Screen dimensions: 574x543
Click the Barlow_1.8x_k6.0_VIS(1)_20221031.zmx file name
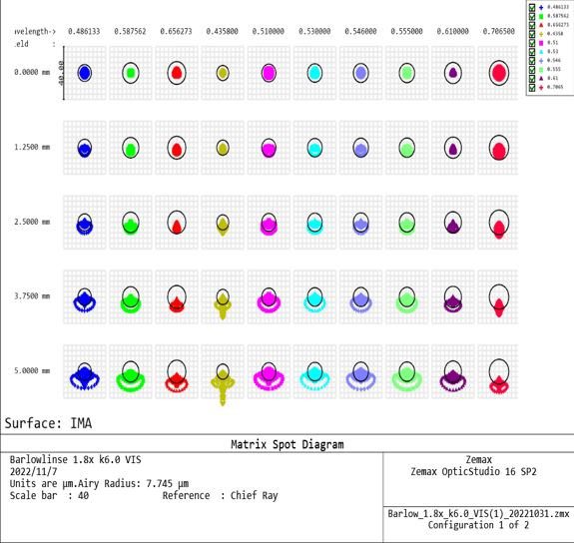478,514
